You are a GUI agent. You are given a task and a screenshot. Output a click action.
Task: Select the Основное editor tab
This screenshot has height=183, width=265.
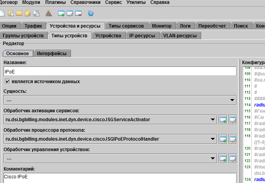(18, 54)
